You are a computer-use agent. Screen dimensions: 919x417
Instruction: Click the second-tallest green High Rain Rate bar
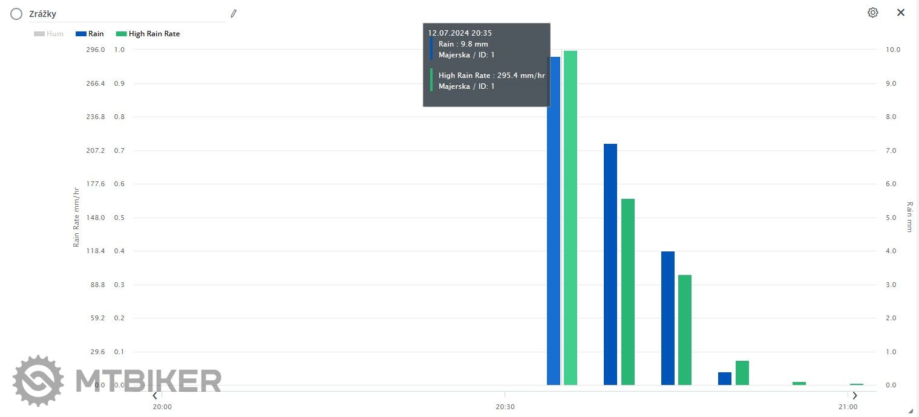[628, 291]
